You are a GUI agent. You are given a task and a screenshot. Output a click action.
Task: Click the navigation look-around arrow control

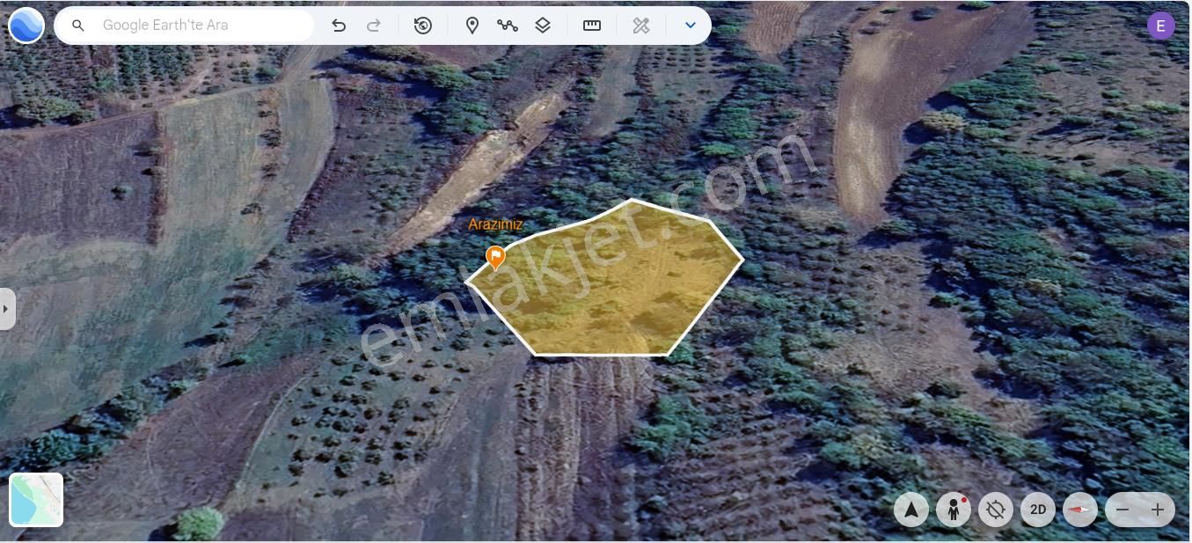[x=910, y=509]
